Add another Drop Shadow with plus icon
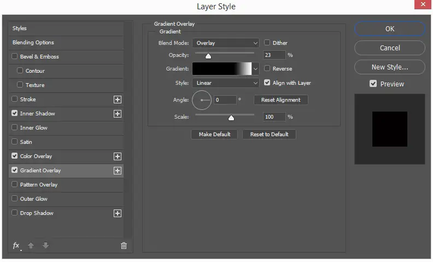This screenshot has height=262, width=433. tap(118, 213)
